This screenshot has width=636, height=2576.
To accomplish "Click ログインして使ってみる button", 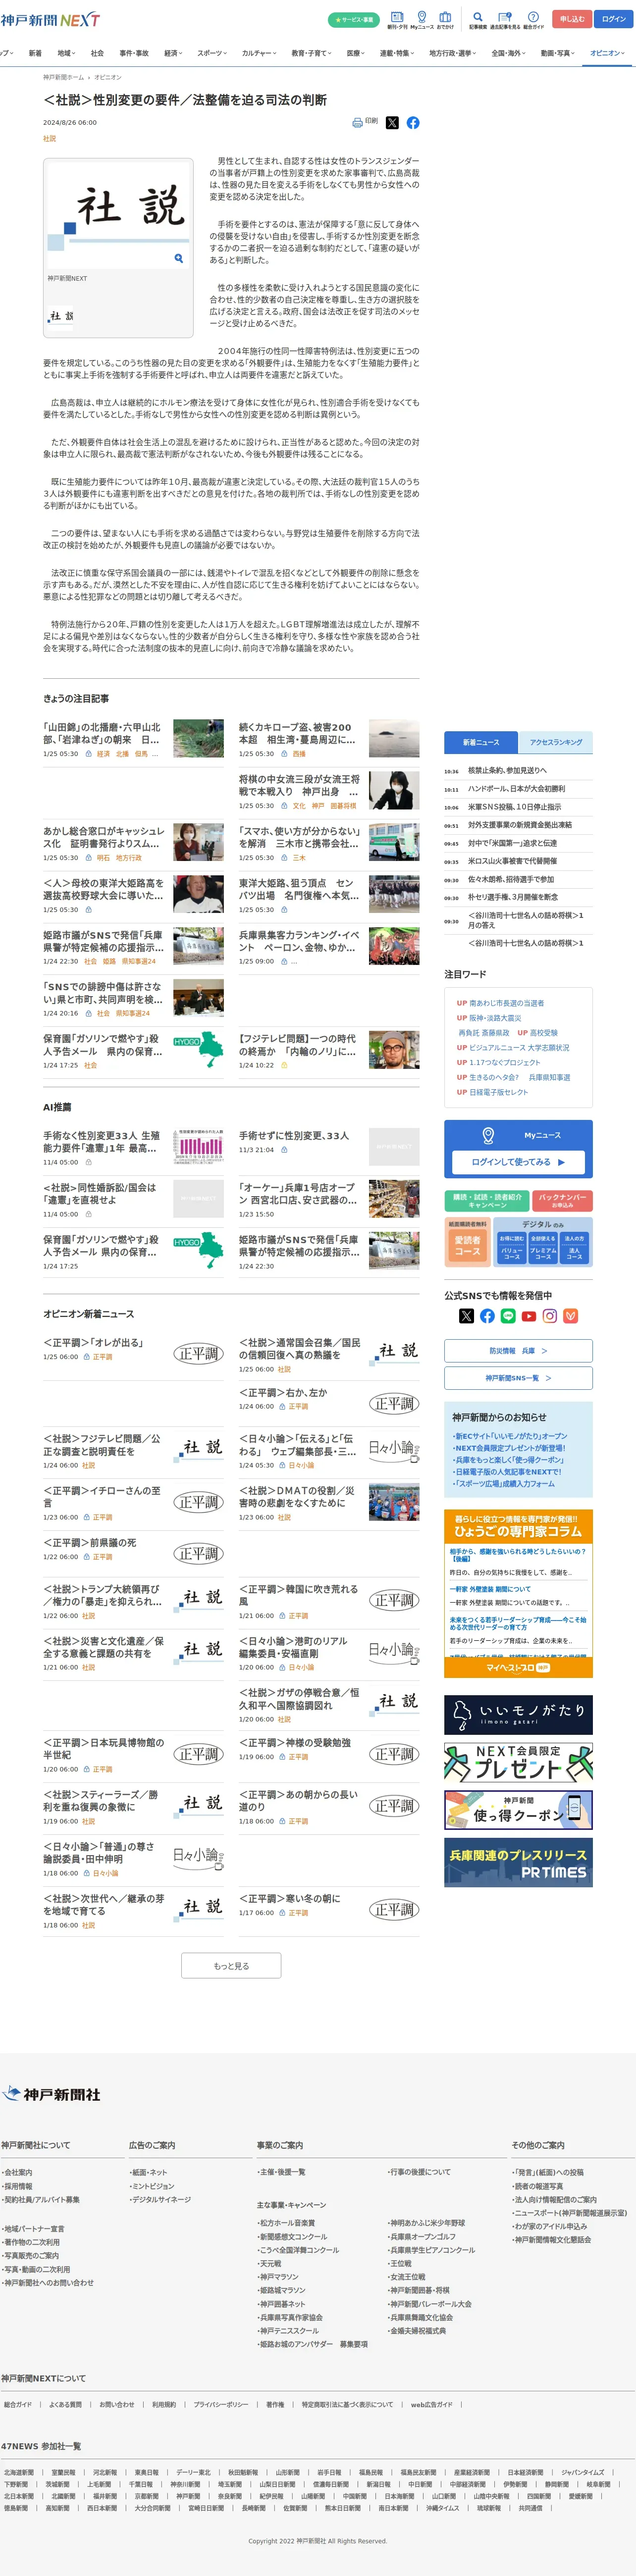I will coord(518,1162).
